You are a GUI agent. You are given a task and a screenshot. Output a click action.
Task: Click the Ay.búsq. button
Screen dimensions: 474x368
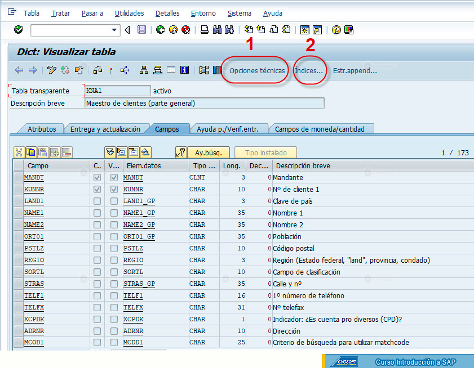209,152
